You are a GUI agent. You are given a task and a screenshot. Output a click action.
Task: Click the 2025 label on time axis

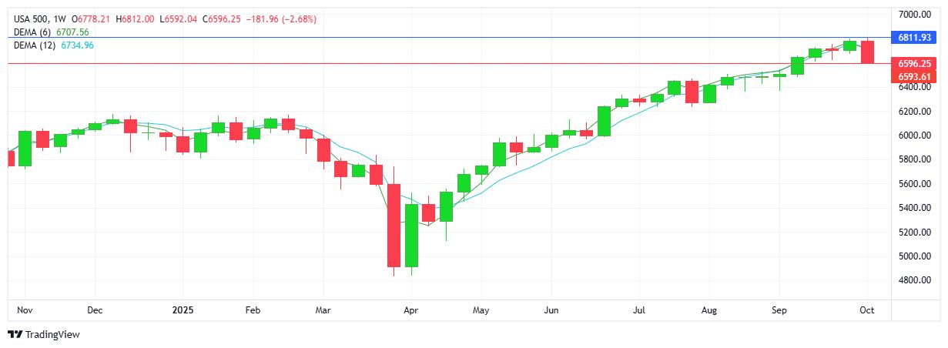coord(182,310)
